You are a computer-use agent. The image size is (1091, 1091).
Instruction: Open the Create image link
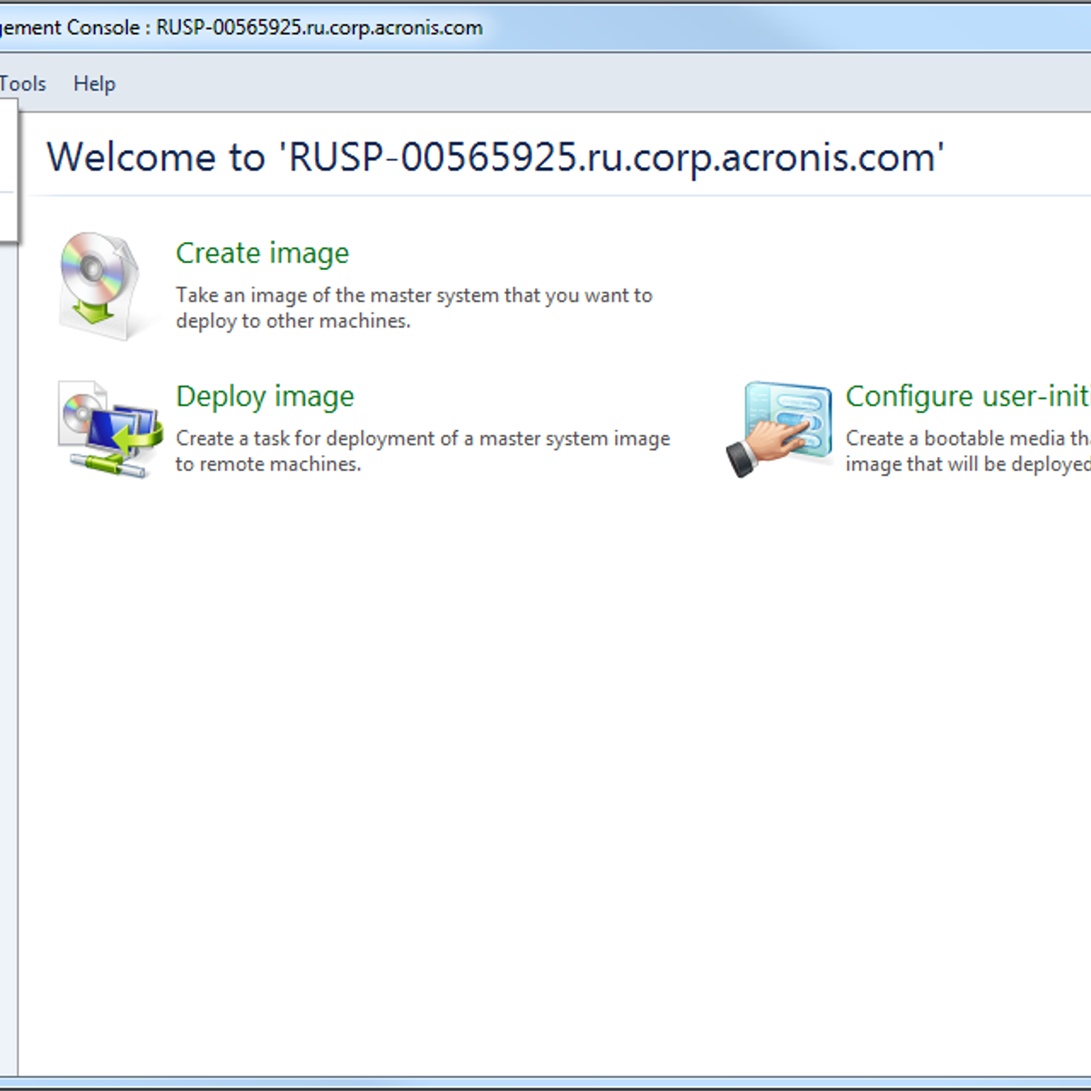(x=263, y=253)
